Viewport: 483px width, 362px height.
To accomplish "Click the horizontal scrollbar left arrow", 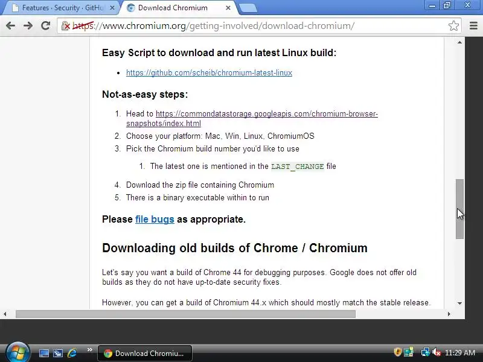I will pos(5,314).
